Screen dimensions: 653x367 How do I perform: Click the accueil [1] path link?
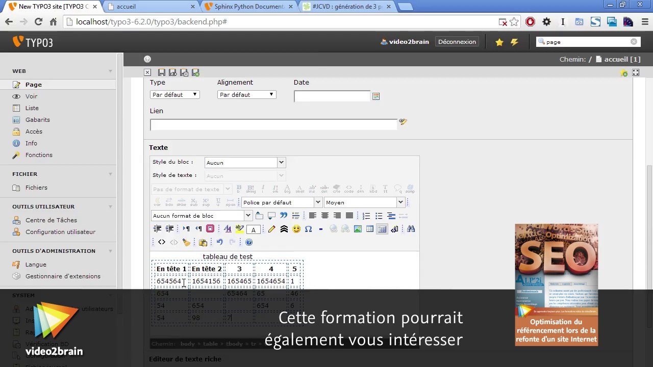coord(622,59)
